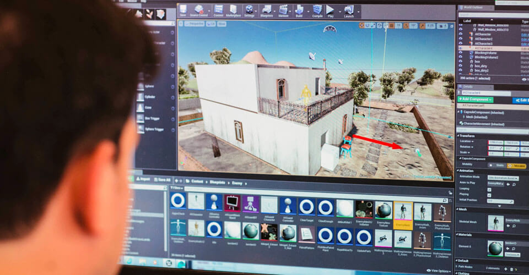Go to Blueprints in the breadcrumb path
This screenshot has height=275, width=529.
(218, 182)
